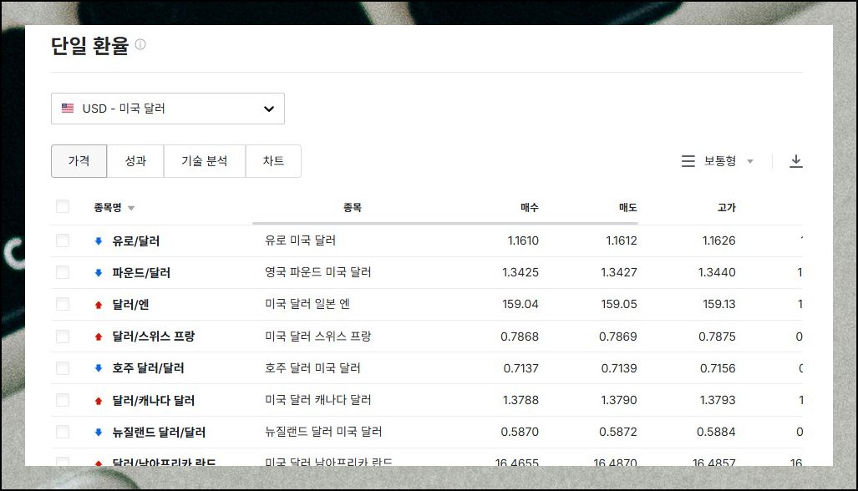Click the info icon beside 단일 환율
This screenshot has width=858, height=491.
pyautogui.click(x=140, y=44)
